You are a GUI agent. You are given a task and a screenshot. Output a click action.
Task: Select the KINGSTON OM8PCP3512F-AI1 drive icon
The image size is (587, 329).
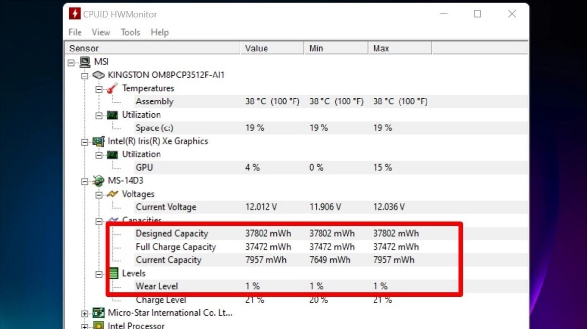pos(98,75)
